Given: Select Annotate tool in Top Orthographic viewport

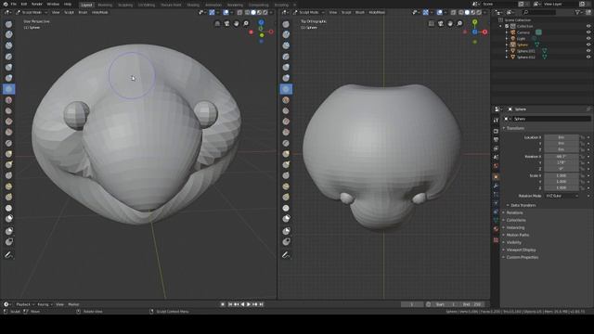Looking at the screenshot, I should (286, 255).
